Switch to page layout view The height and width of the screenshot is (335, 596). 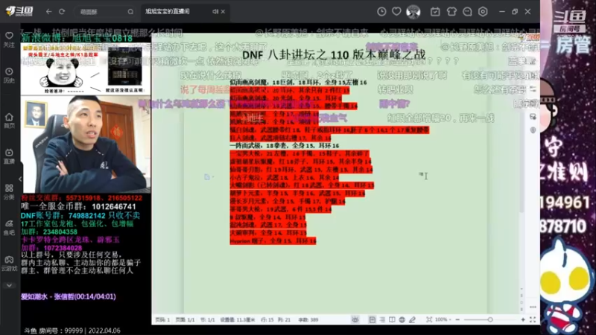coord(372,320)
